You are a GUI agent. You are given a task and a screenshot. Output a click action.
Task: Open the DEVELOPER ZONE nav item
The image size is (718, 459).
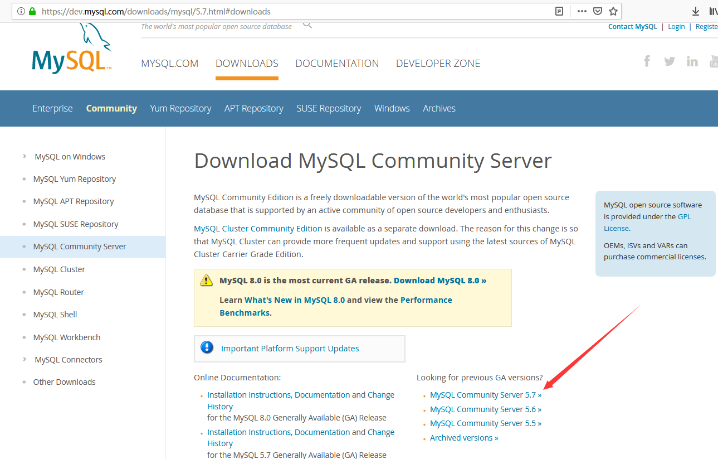[438, 64]
